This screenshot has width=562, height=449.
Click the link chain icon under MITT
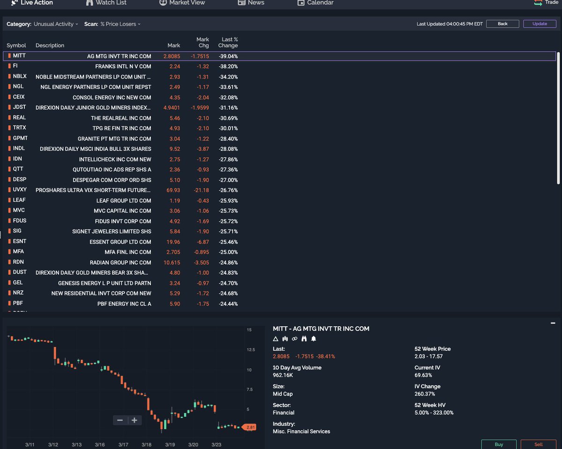[x=294, y=339]
